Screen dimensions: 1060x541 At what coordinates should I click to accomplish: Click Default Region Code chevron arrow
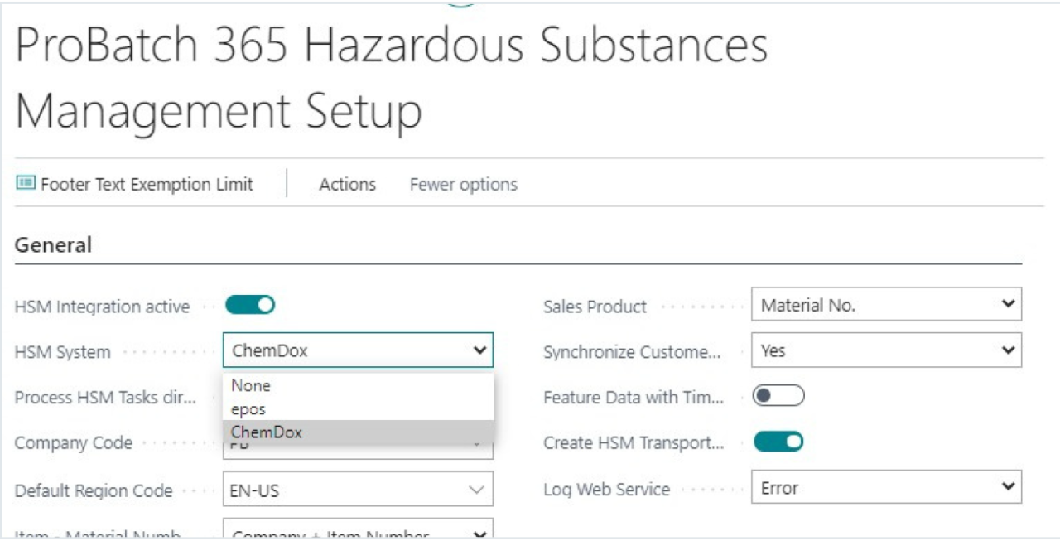(476, 490)
